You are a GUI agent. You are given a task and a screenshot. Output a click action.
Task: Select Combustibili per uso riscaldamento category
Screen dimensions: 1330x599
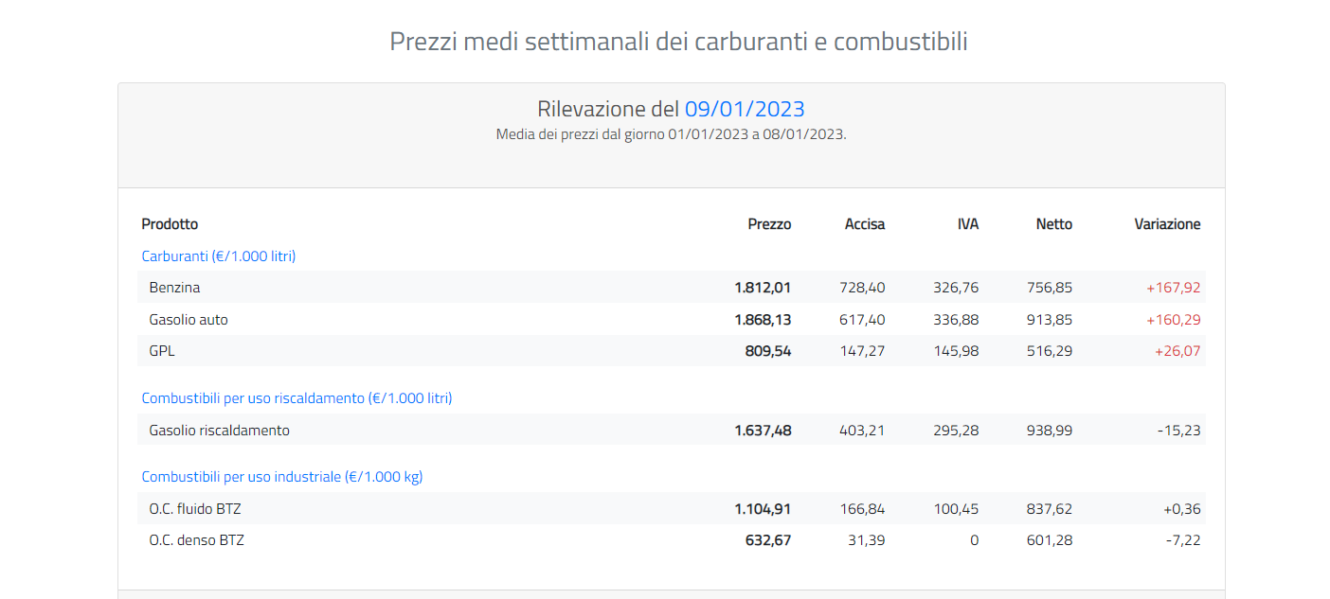pyautogui.click(x=297, y=398)
